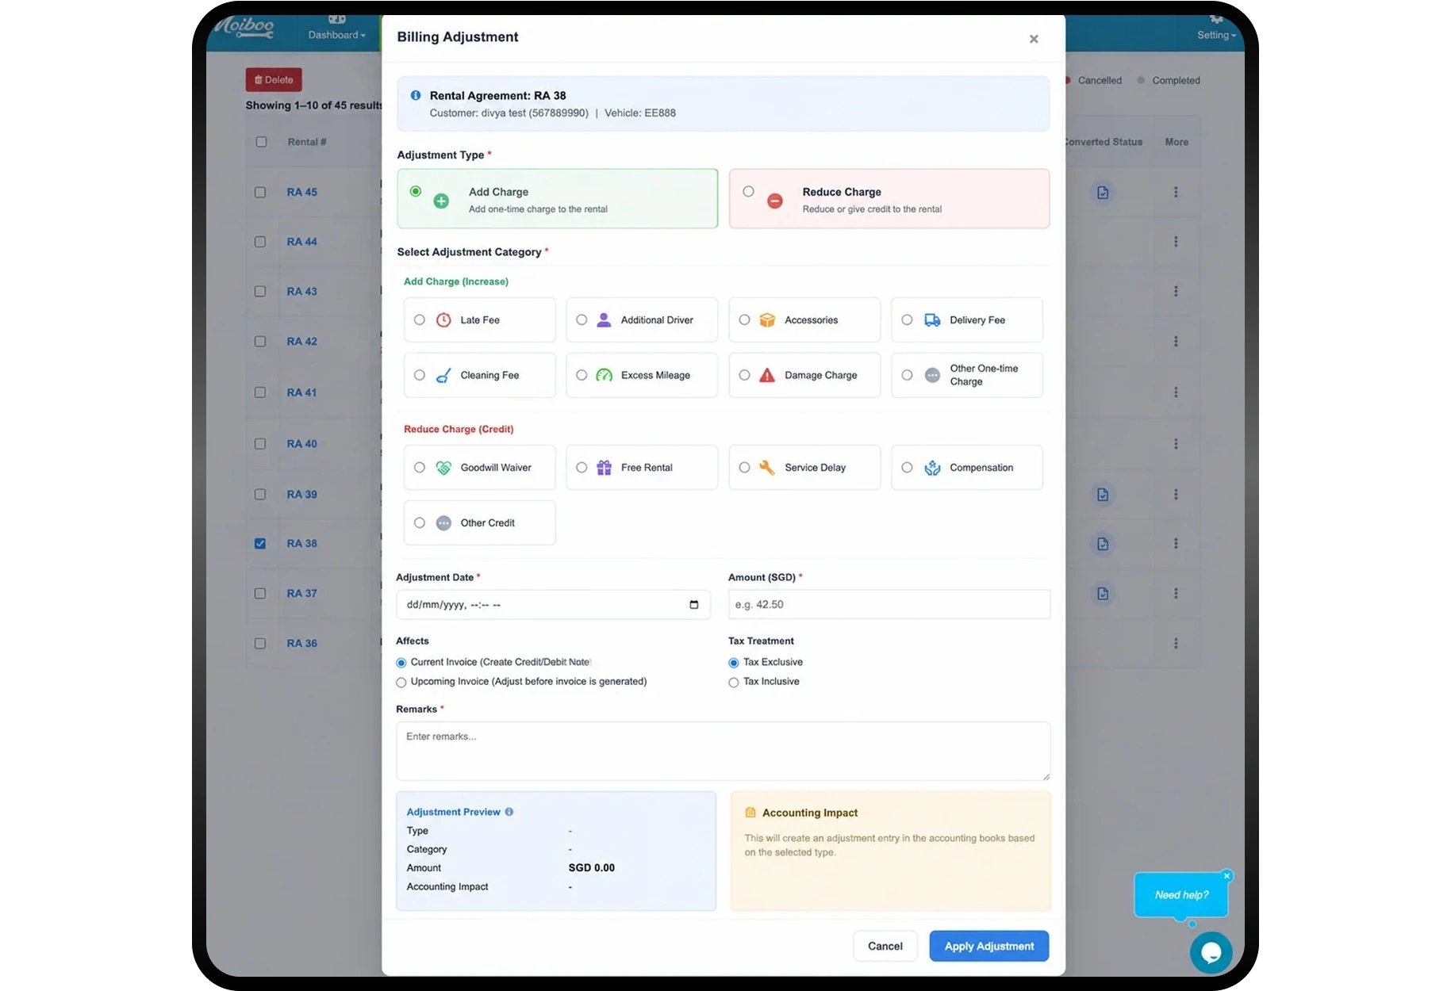Image resolution: width=1451 pixels, height=991 pixels.
Task: Click the Late Fee clock icon
Action: pos(443,320)
